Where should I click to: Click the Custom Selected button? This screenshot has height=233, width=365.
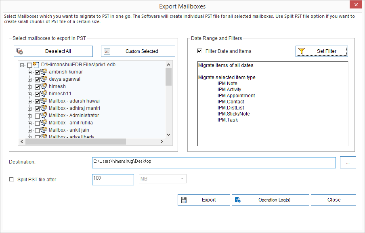click(138, 51)
